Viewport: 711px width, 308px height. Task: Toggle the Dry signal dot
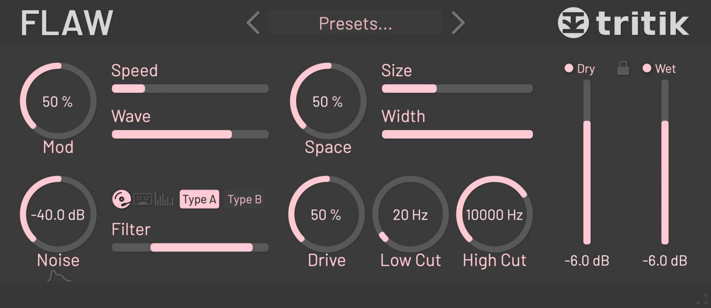coord(569,68)
